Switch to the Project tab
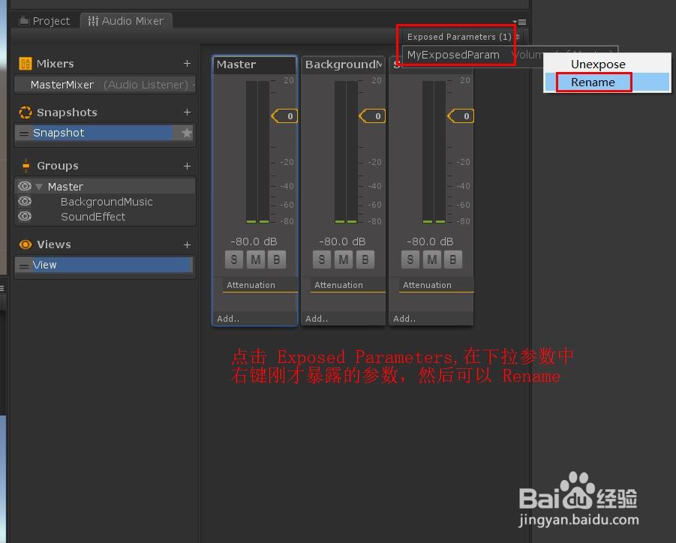 44,21
